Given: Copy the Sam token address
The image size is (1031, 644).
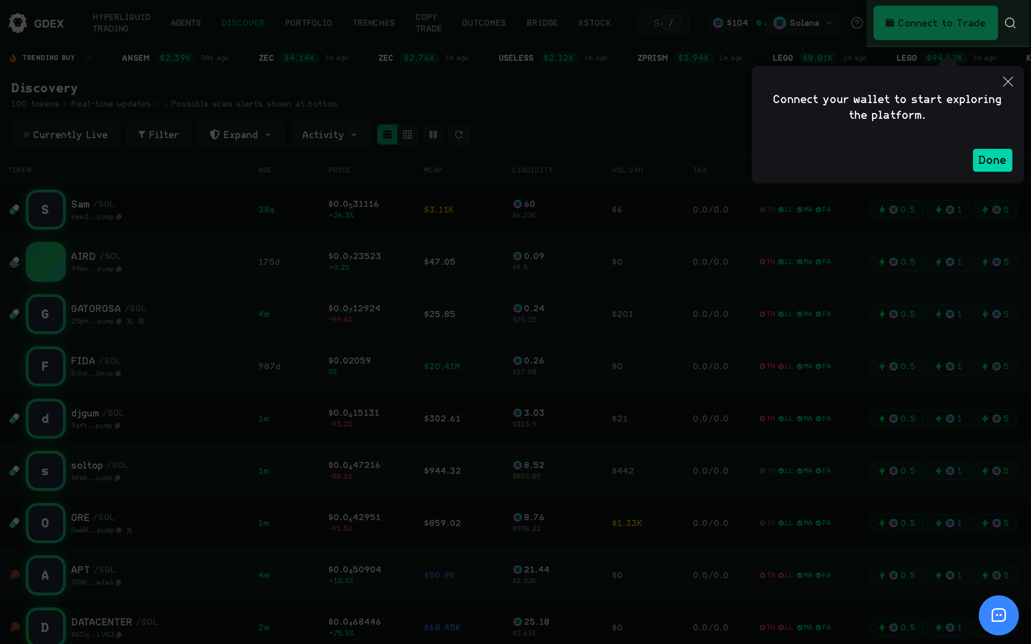Looking at the screenshot, I should click(119, 217).
